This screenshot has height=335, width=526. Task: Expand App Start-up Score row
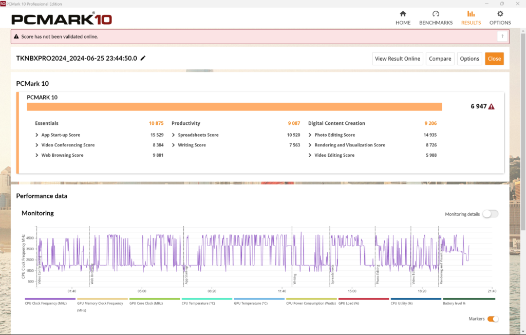click(x=37, y=135)
